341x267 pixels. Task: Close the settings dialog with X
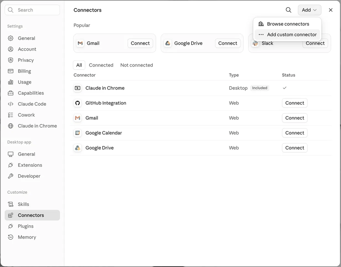coord(330,10)
